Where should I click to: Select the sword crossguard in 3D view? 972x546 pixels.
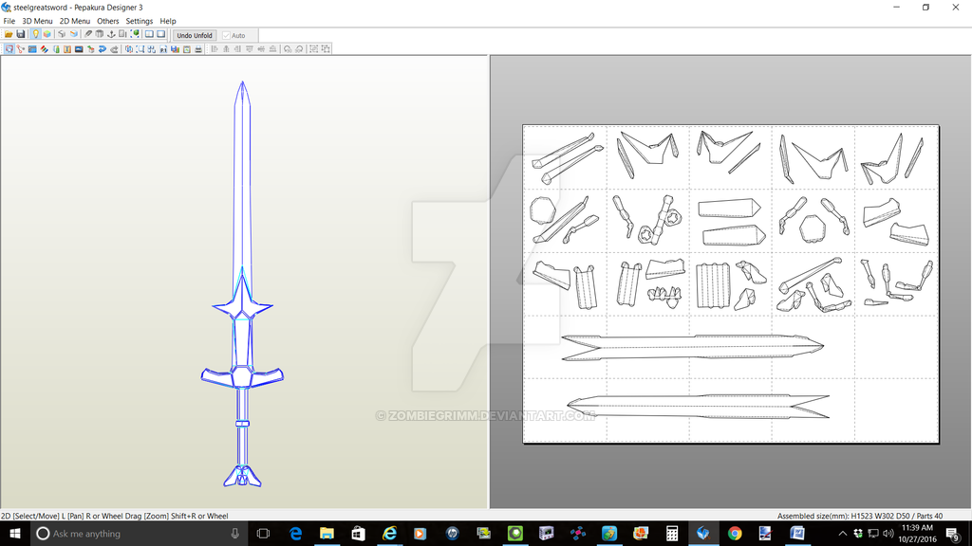click(x=242, y=375)
